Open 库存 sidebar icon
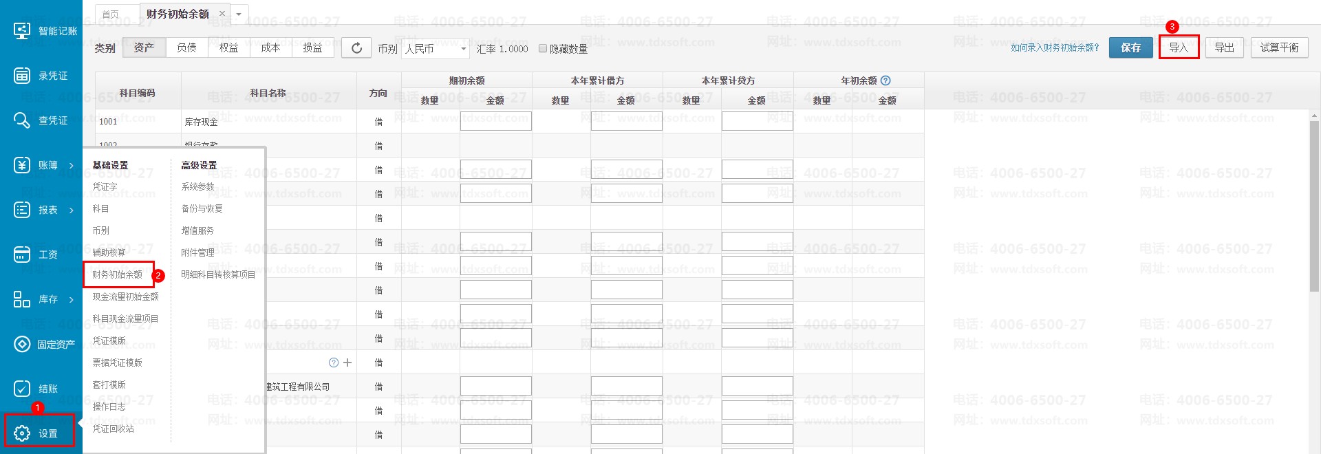1321x454 pixels. click(22, 299)
